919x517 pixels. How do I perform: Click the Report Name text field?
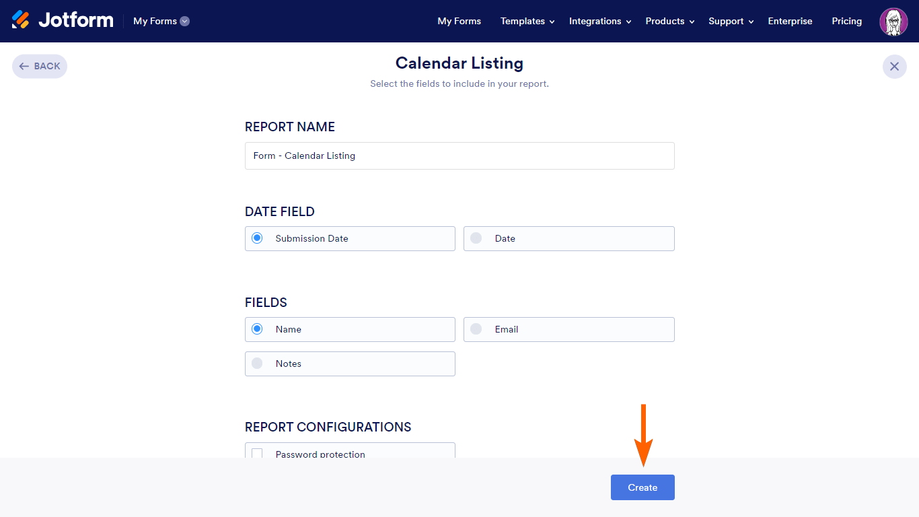click(x=459, y=156)
